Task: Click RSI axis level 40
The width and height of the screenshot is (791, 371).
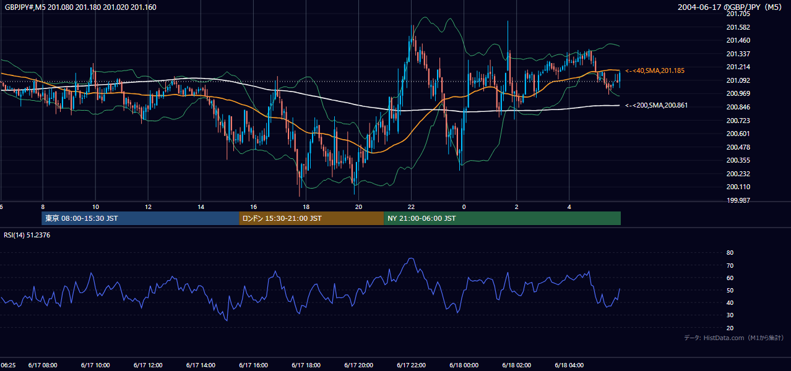Action: [730, 302]
